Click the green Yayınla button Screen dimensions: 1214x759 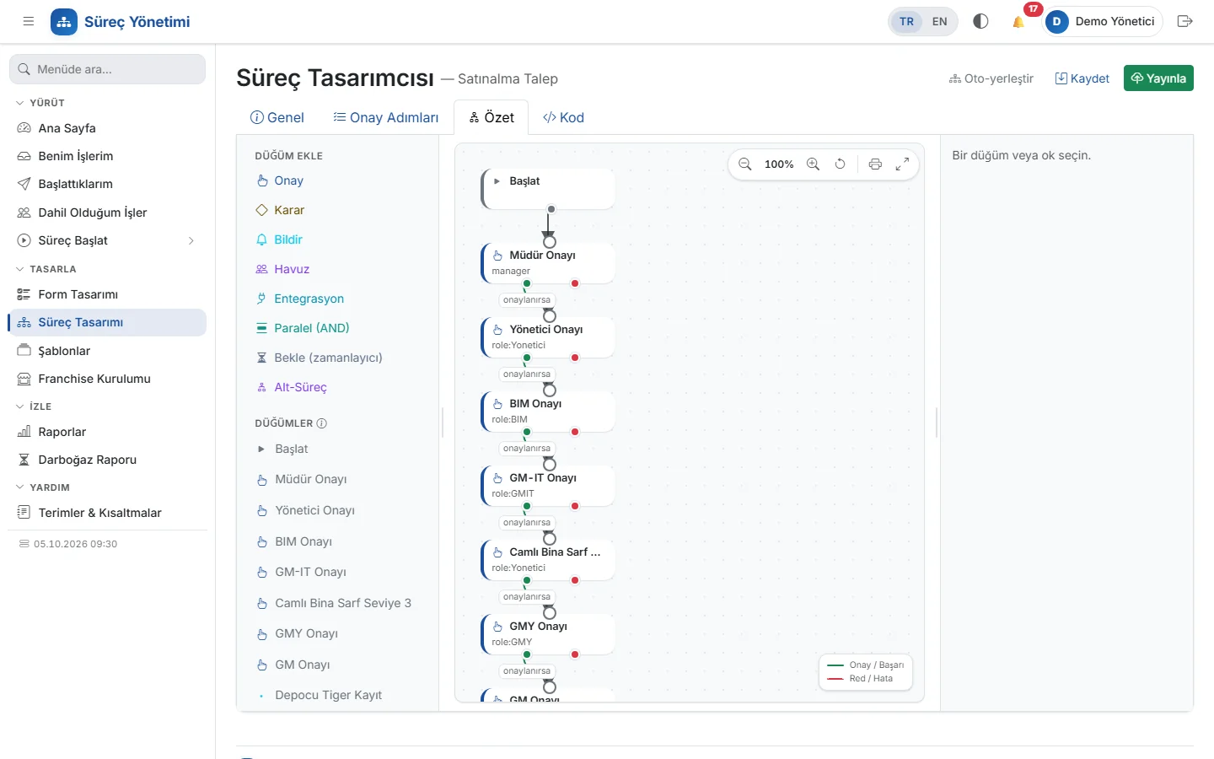pyautogui.click(x=1158, y=78)
